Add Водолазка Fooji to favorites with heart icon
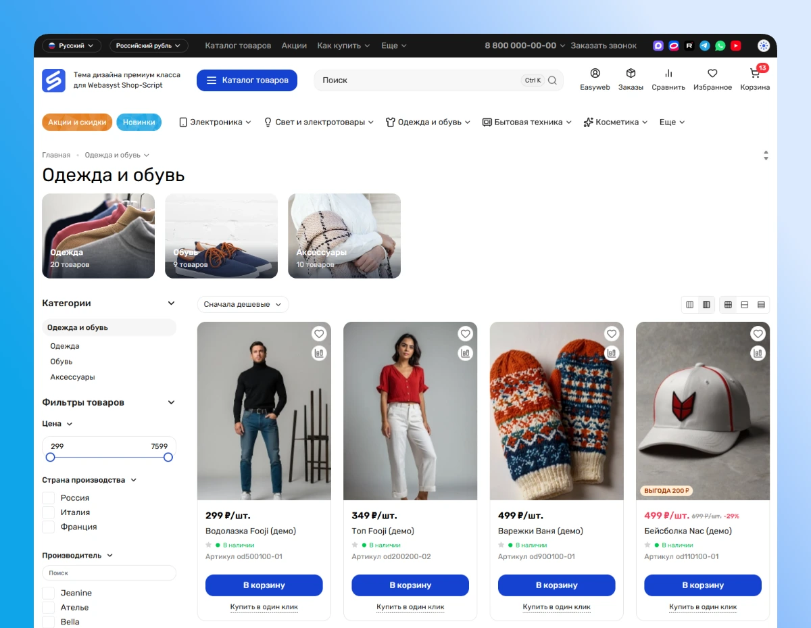The image size is (811, 628). tap(319, 334)
